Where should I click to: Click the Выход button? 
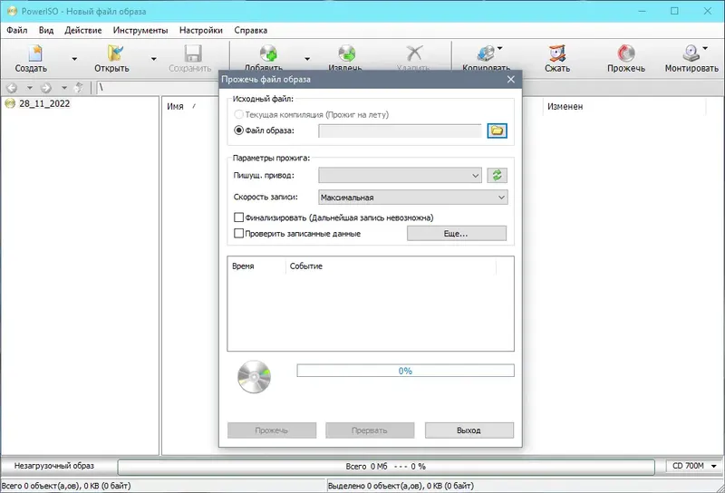click(x=469, y=430)
